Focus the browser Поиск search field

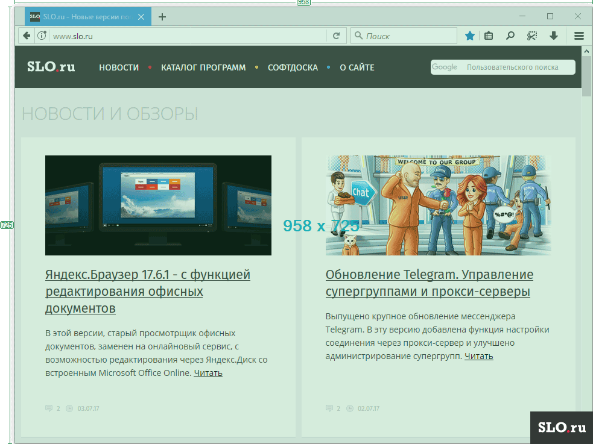[x=404, y=36]
